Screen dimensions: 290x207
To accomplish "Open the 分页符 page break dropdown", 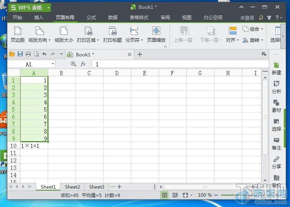I will [142, 40].
